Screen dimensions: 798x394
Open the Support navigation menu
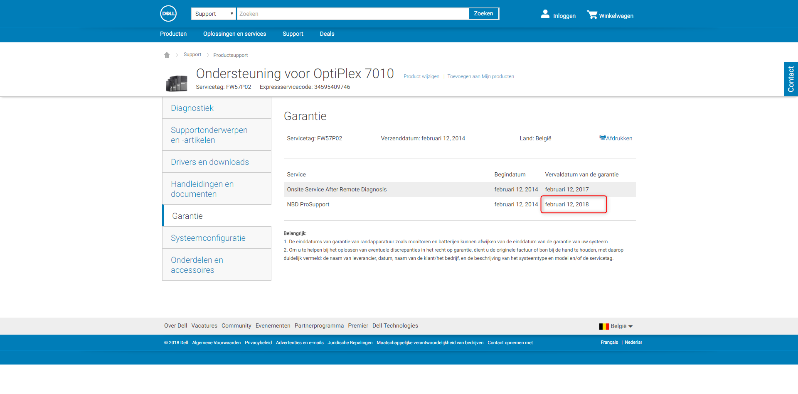(x=293, y=34)
